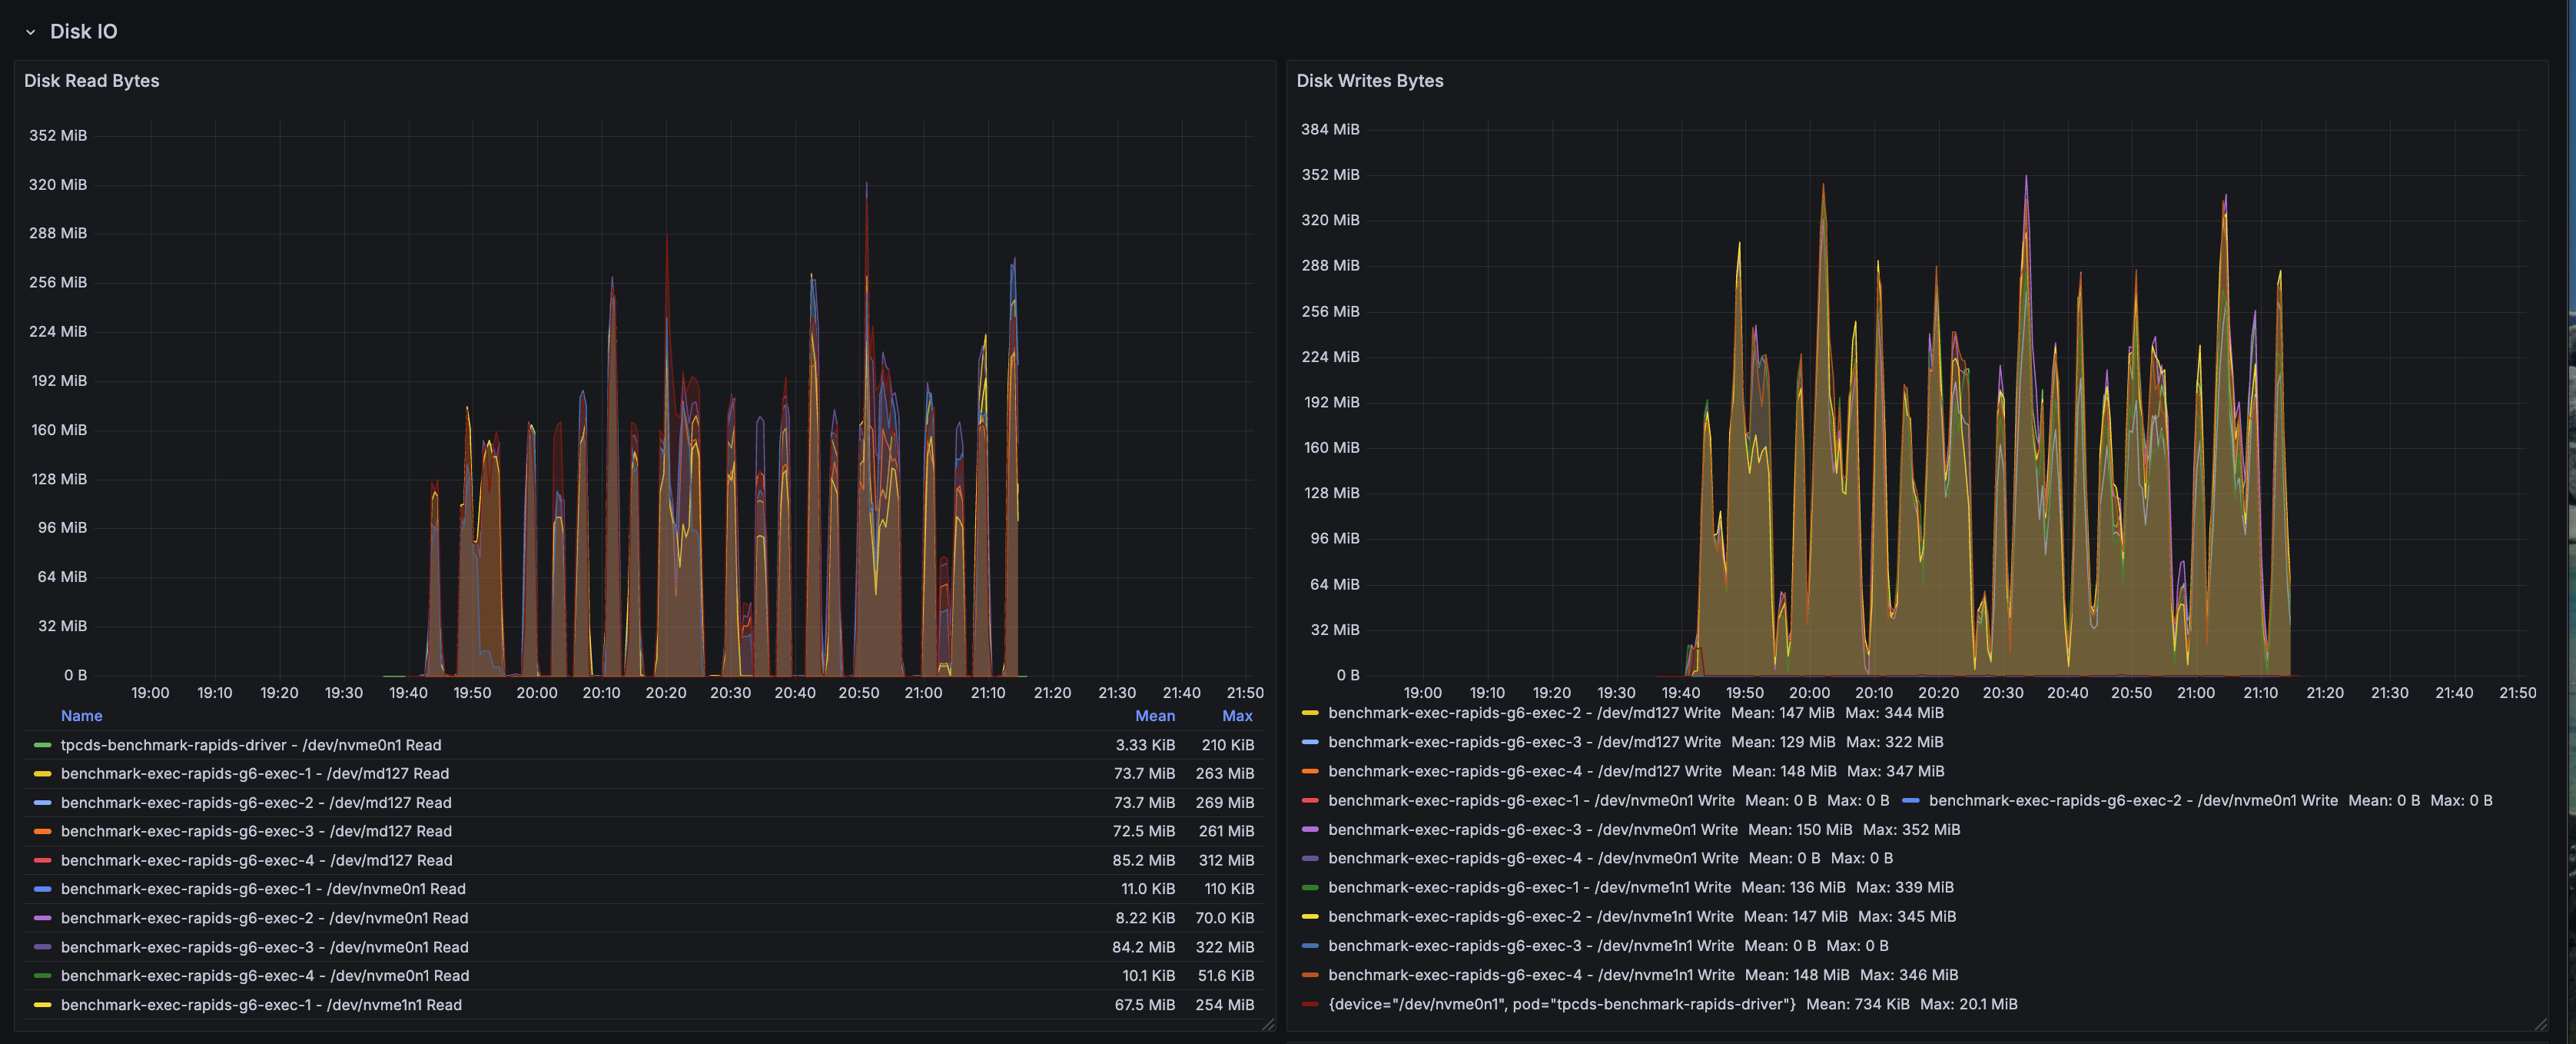Click yellow swatch of exec-1 /dev/nvme1n1 Read
This screenshot has width=2576, height=1044.
tap(42, 1005)
